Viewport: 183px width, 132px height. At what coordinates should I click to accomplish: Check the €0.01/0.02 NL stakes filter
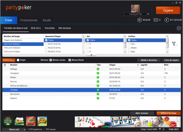(46, 44)
